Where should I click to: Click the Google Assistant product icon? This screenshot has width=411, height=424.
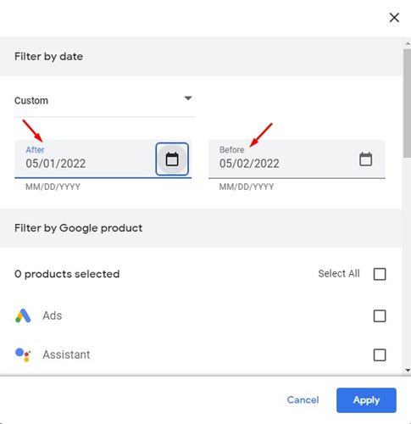click(x=23, y=354)
